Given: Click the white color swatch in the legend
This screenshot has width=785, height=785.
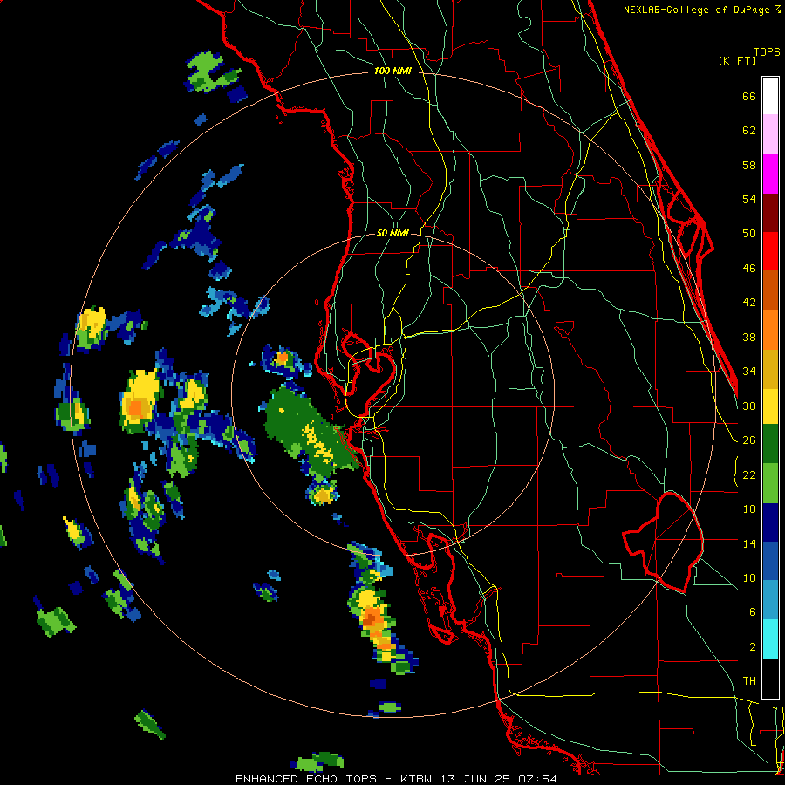Looking at the screenshot, I should (x=770, y=96).
